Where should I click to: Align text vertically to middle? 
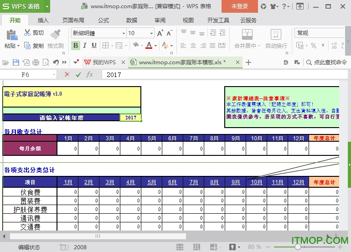193,33
